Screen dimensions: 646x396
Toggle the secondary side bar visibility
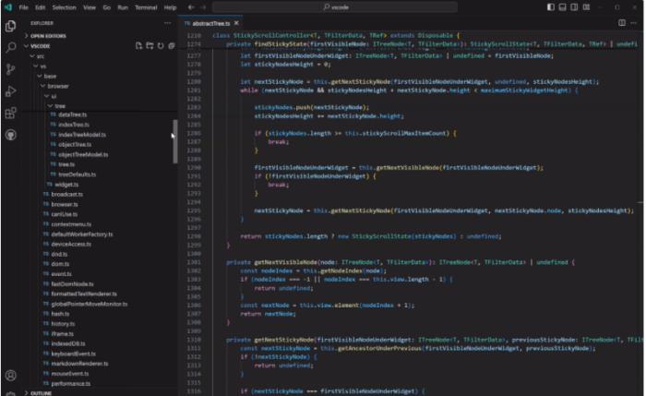[x=575, y=6]
